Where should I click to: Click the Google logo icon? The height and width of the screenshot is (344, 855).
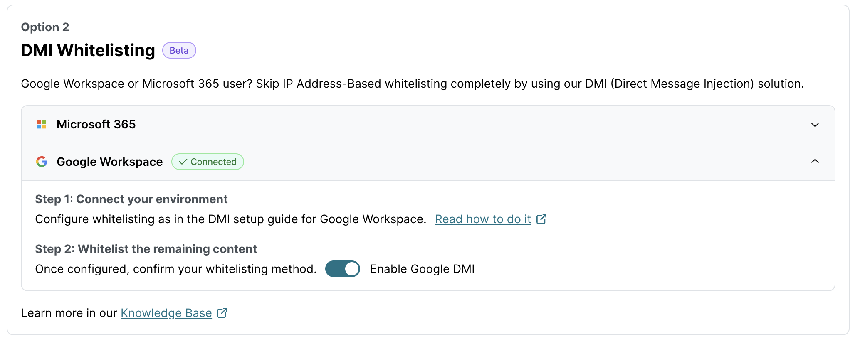click(42, 162)
